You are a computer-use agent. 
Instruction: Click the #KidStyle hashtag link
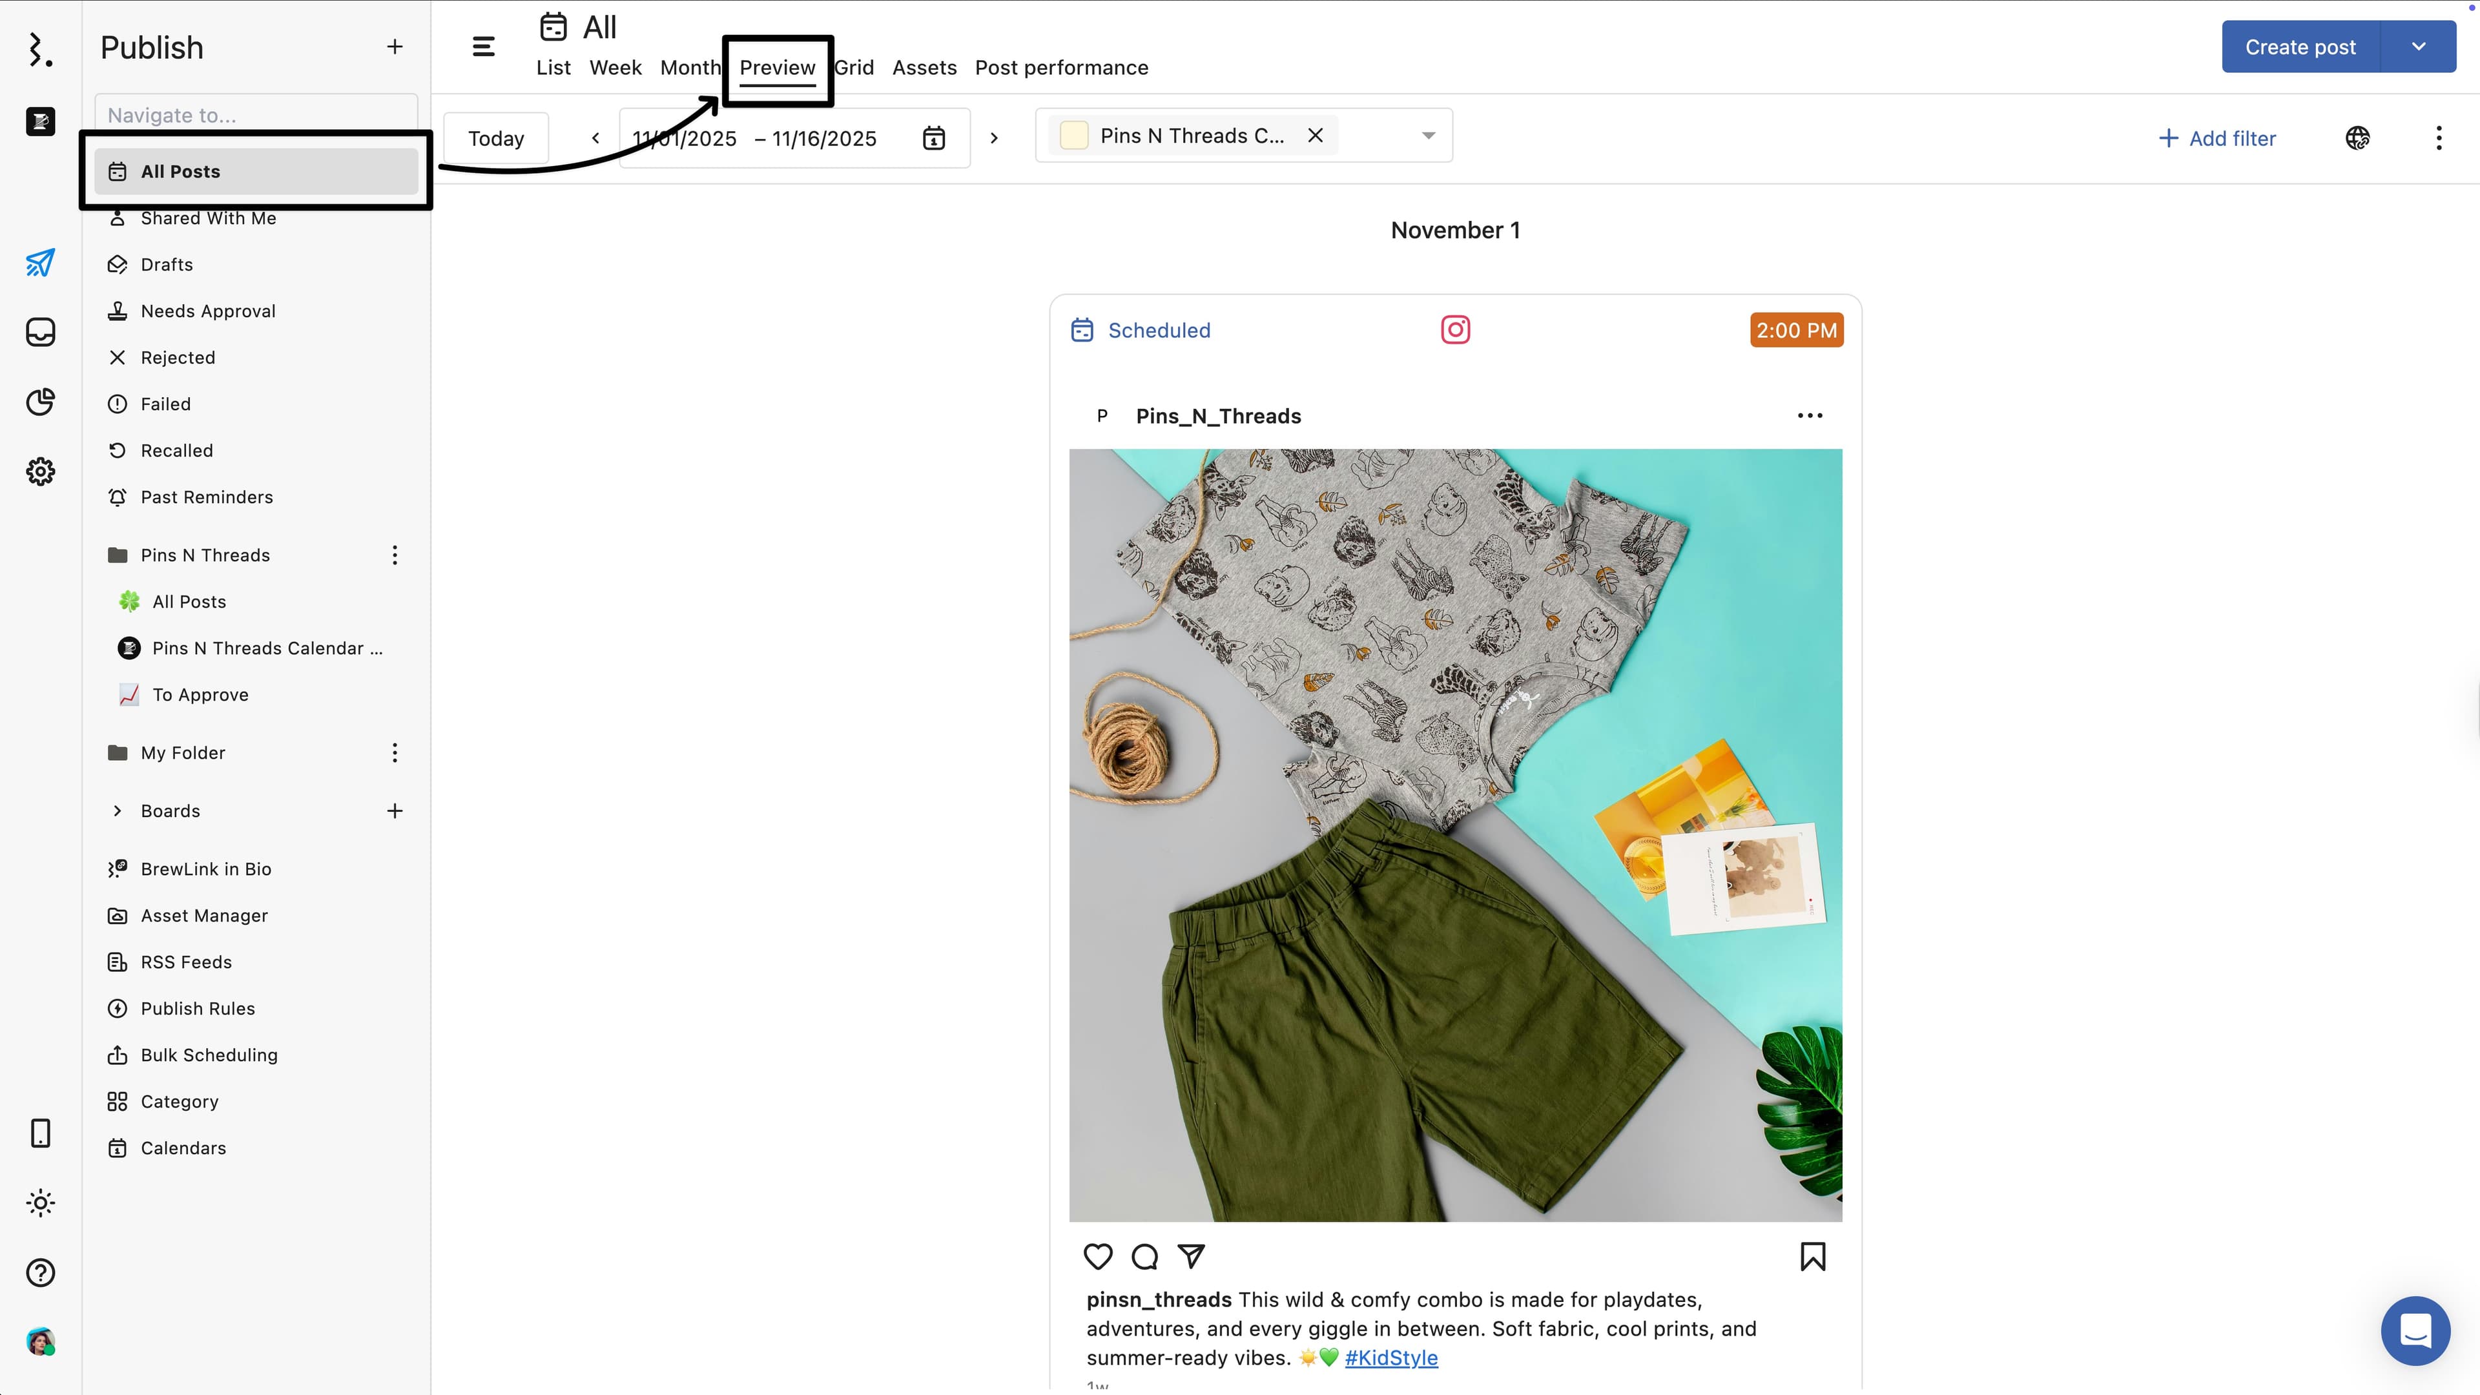point(1390,1358)
